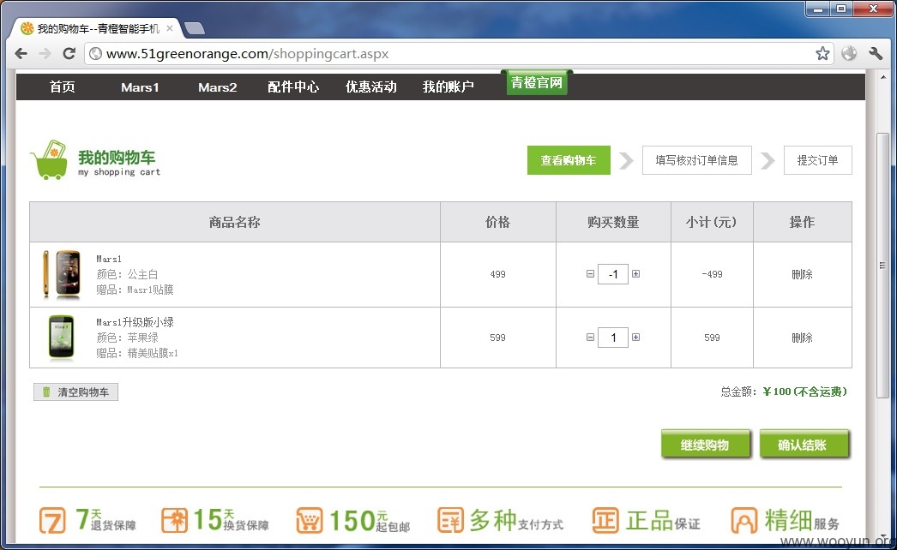Open the 青橙官网 tab
Screen dimensions: 897x550
[537, 82]
